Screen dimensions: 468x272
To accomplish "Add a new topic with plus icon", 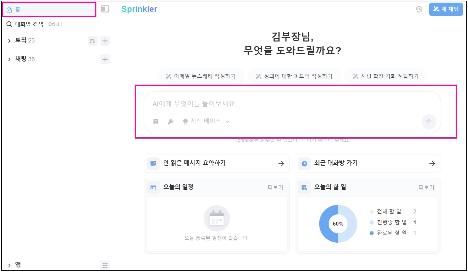I will 105,41.
